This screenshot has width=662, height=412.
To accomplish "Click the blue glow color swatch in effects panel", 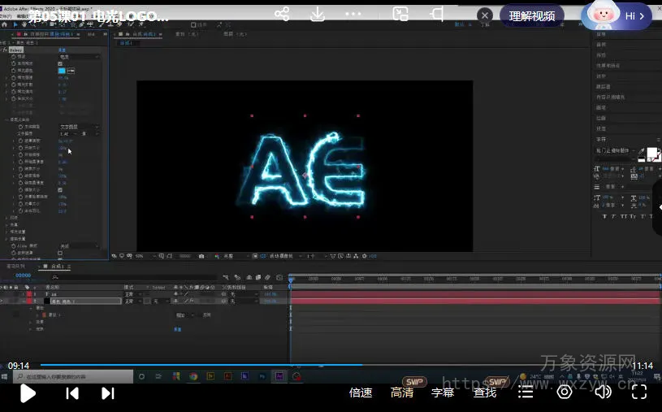I will coord(62,71).
